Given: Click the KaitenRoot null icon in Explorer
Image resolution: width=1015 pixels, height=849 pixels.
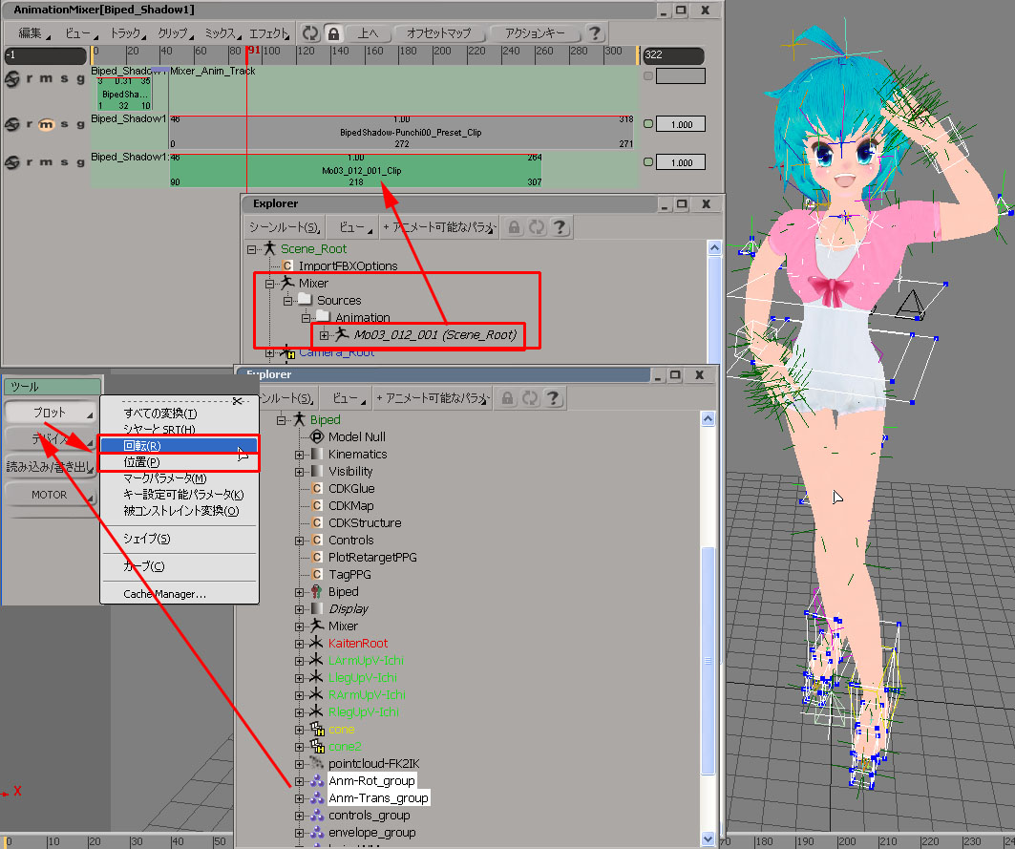Looking at the screenshot, I should point(318,644).
